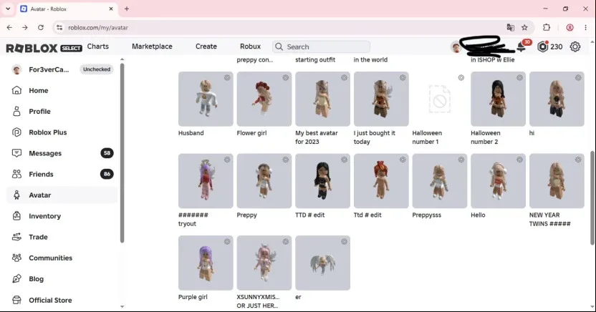The width and height of the screenshot is (596, 312).
Task: Open gear on the 'er' outfit
Action: [x=344, y=242]
